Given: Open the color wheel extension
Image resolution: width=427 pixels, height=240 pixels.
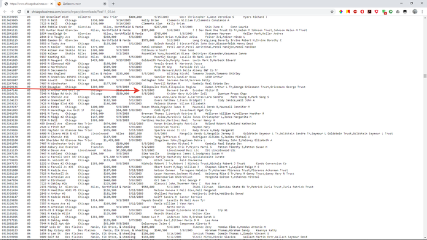Looking at the screenshot, I should click(340, 12).
